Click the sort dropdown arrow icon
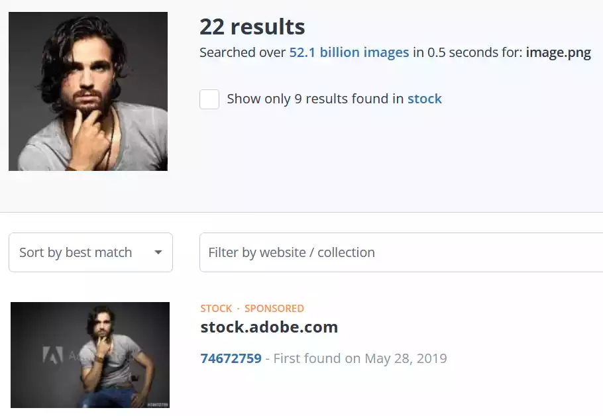The height and width of the screenshot is (416, 603). [x=158, y=252]
